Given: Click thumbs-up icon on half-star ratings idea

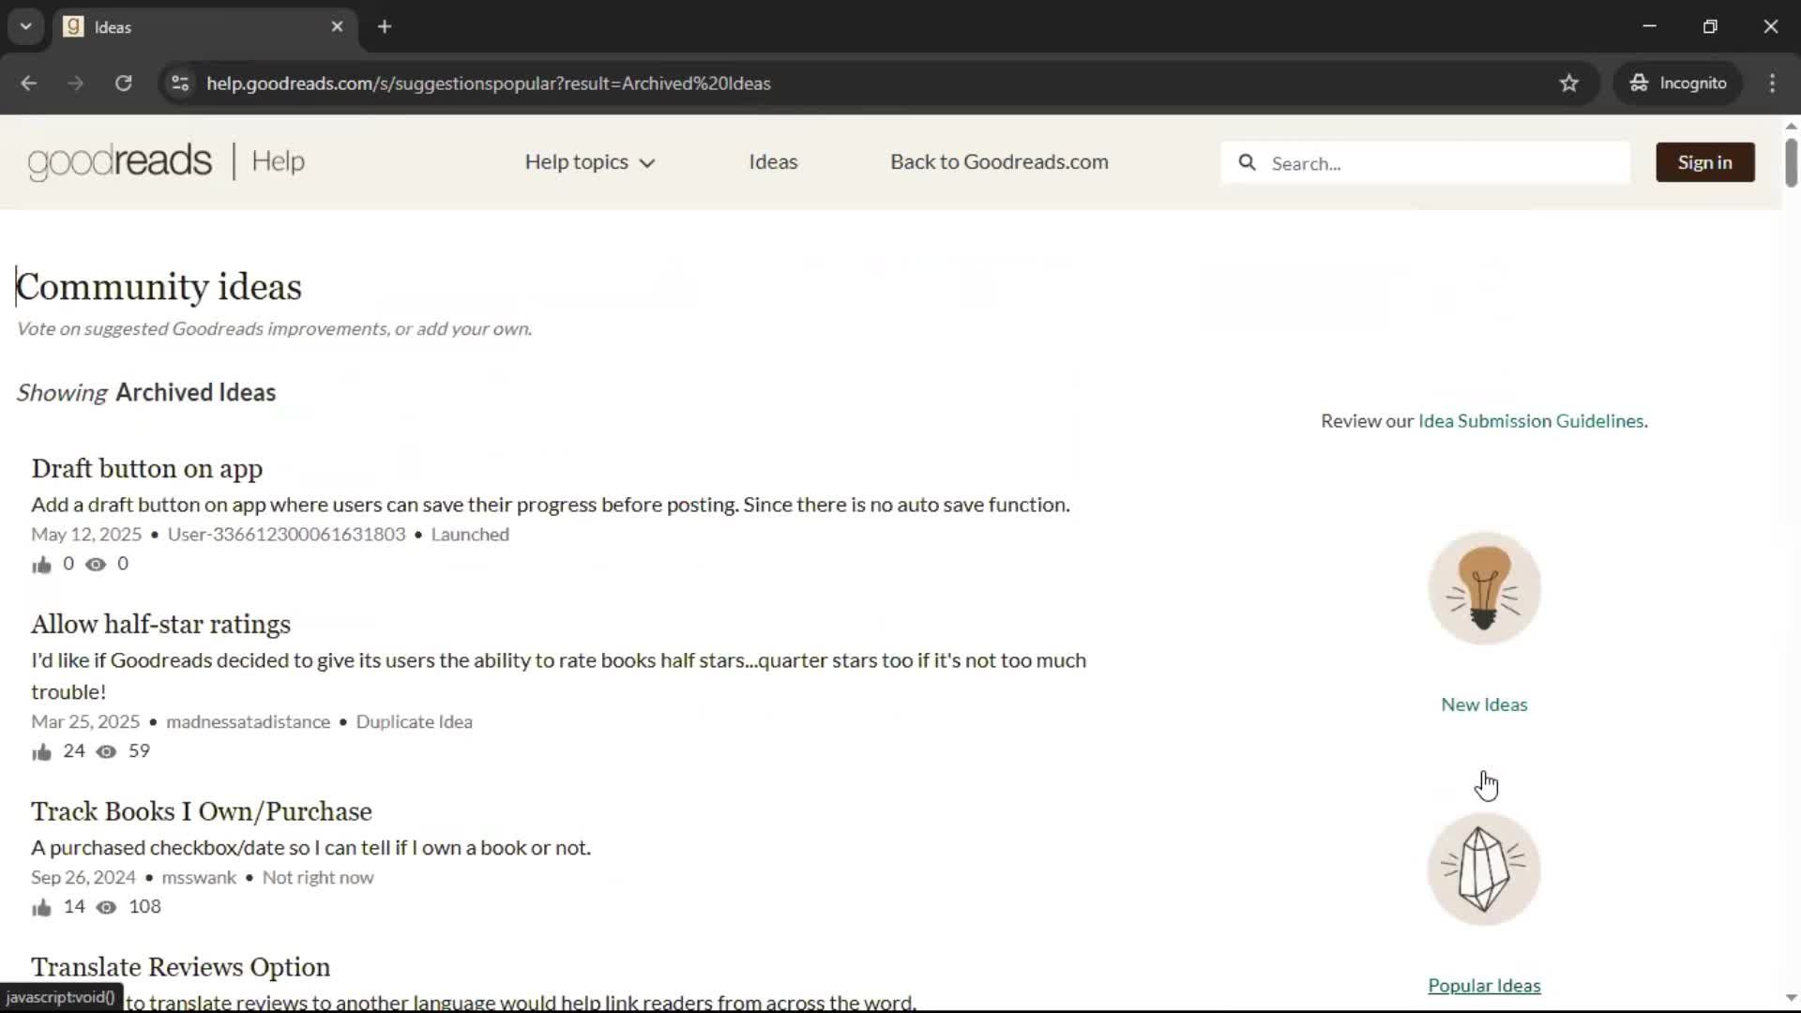Looking at the screenshot, I should coord(41,752).
